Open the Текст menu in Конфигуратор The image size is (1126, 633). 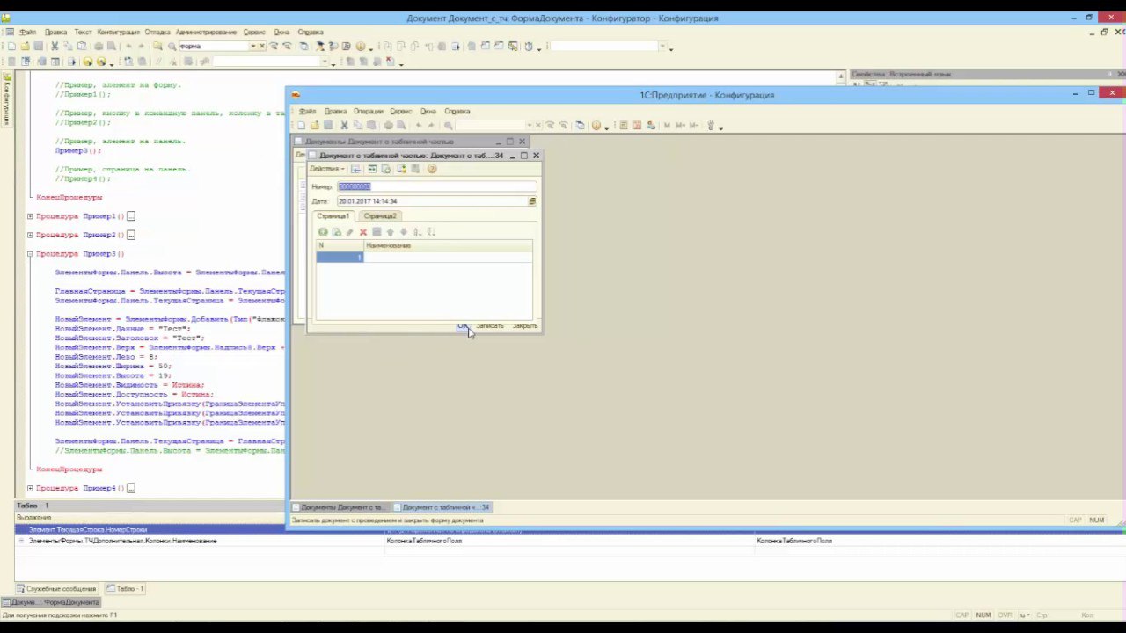click(x=83, y=32)
